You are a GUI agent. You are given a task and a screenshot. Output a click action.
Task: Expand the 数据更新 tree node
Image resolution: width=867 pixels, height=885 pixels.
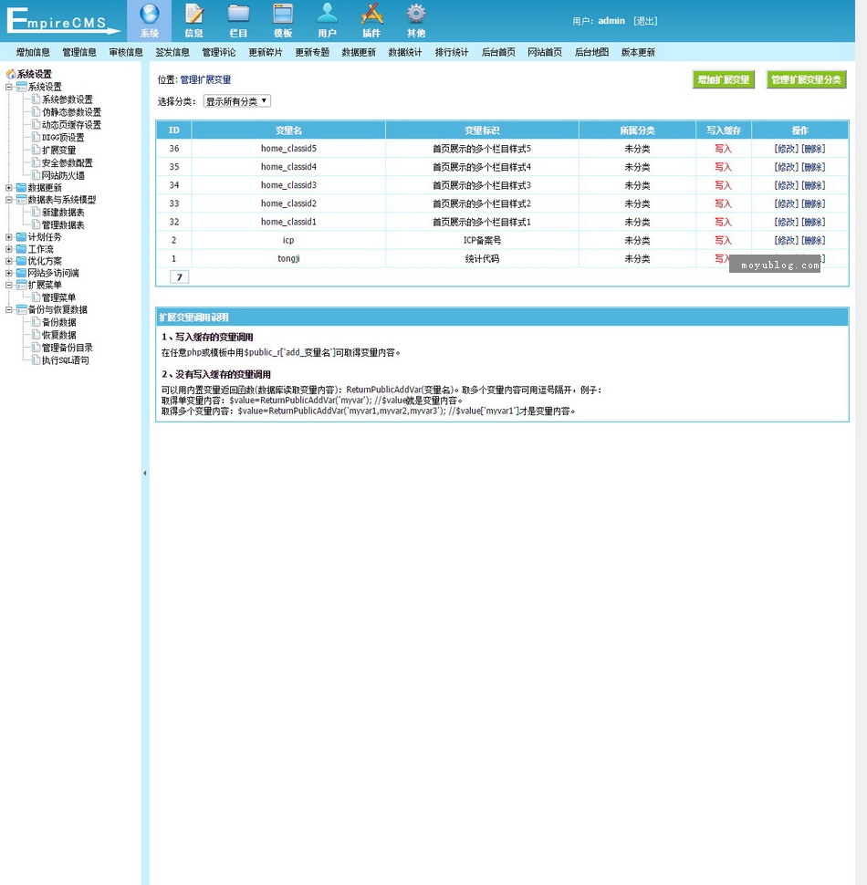click(x=9, y=187)
